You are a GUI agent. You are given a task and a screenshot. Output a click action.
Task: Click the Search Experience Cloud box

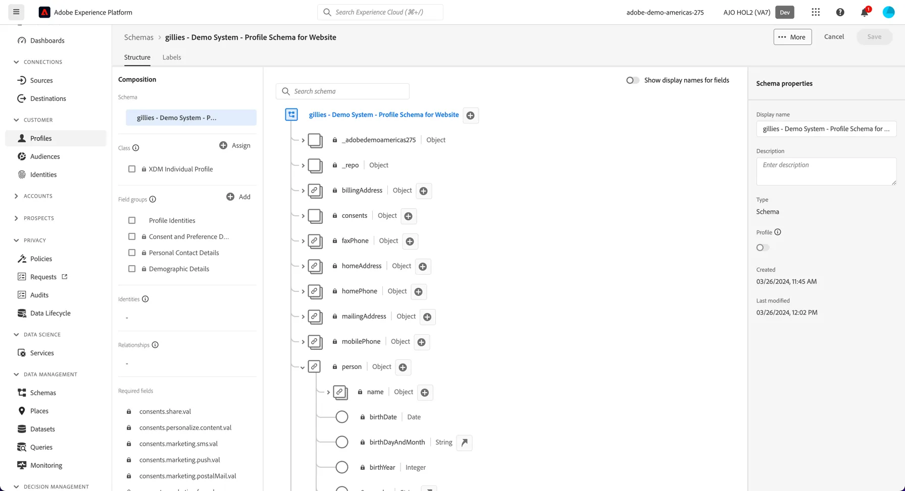[x=380, y=12]
